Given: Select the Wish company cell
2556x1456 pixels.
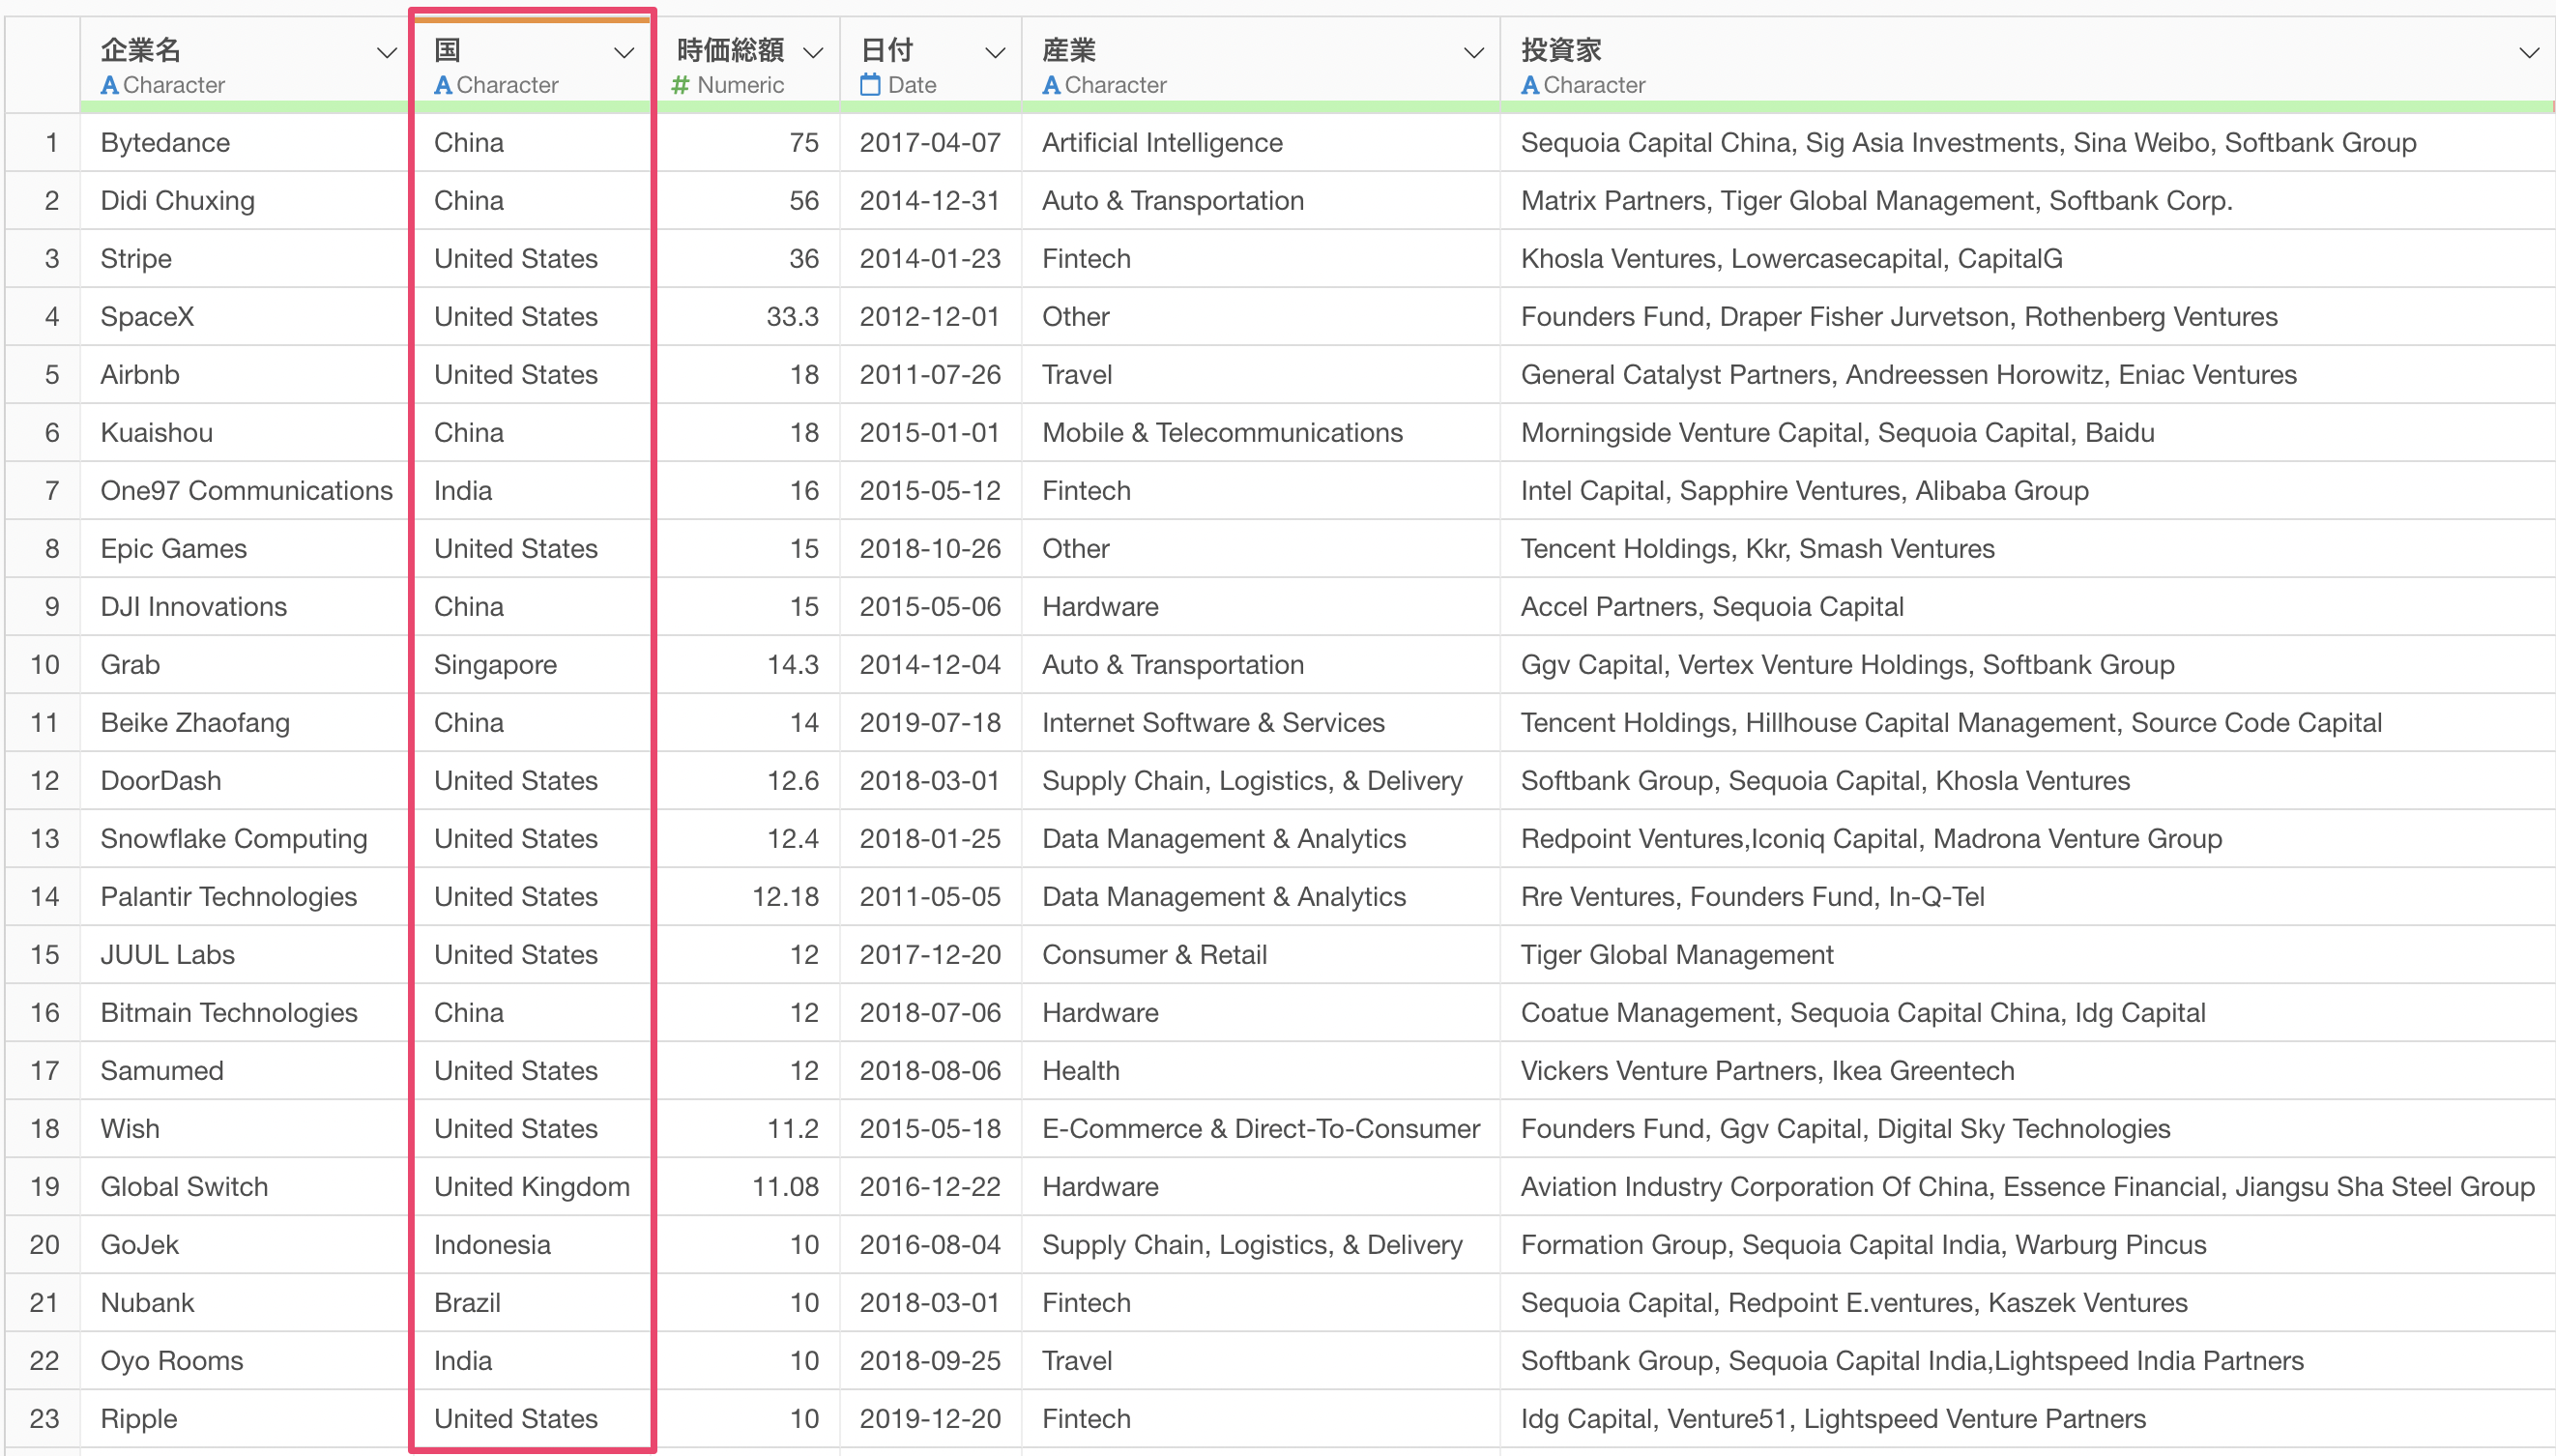Looking at the screenshot, I should point(245,1129).
